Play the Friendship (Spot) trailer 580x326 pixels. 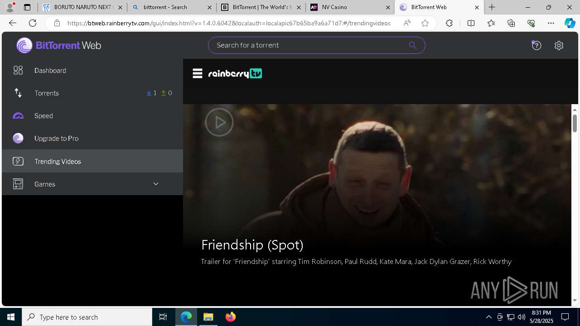(219, 122)
